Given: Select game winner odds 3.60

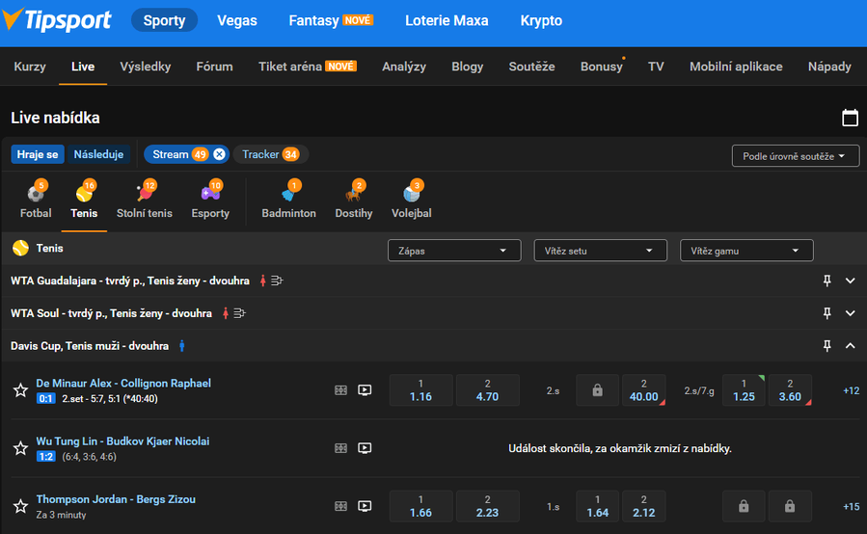Looking at the screenshot, I should [x=790, y=390].
